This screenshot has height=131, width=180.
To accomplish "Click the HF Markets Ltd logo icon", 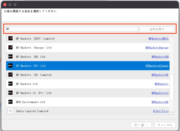I will [x=10, y=84].
